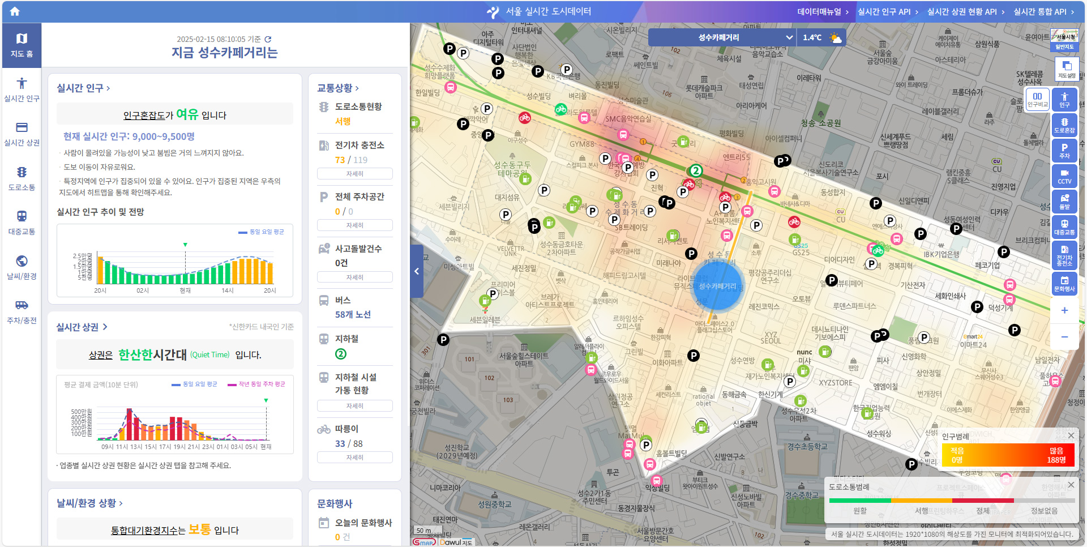Toggle the CCTV map layer

coord(1064,176)
